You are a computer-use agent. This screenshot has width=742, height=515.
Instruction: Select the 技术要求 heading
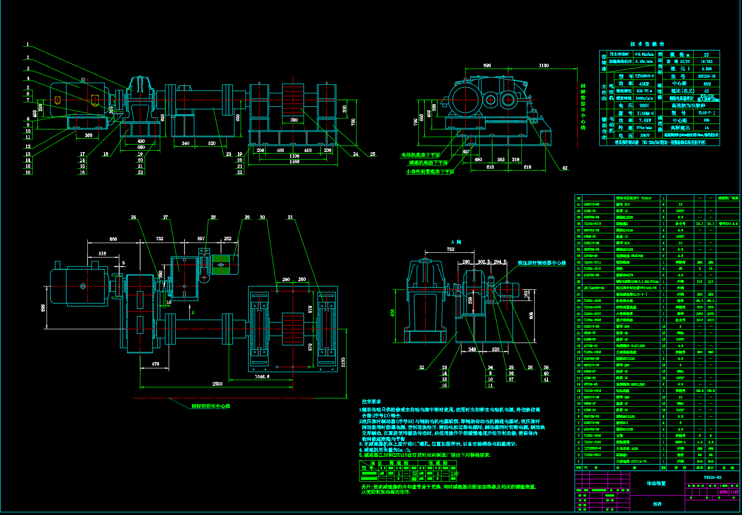(x=371, y=402)
